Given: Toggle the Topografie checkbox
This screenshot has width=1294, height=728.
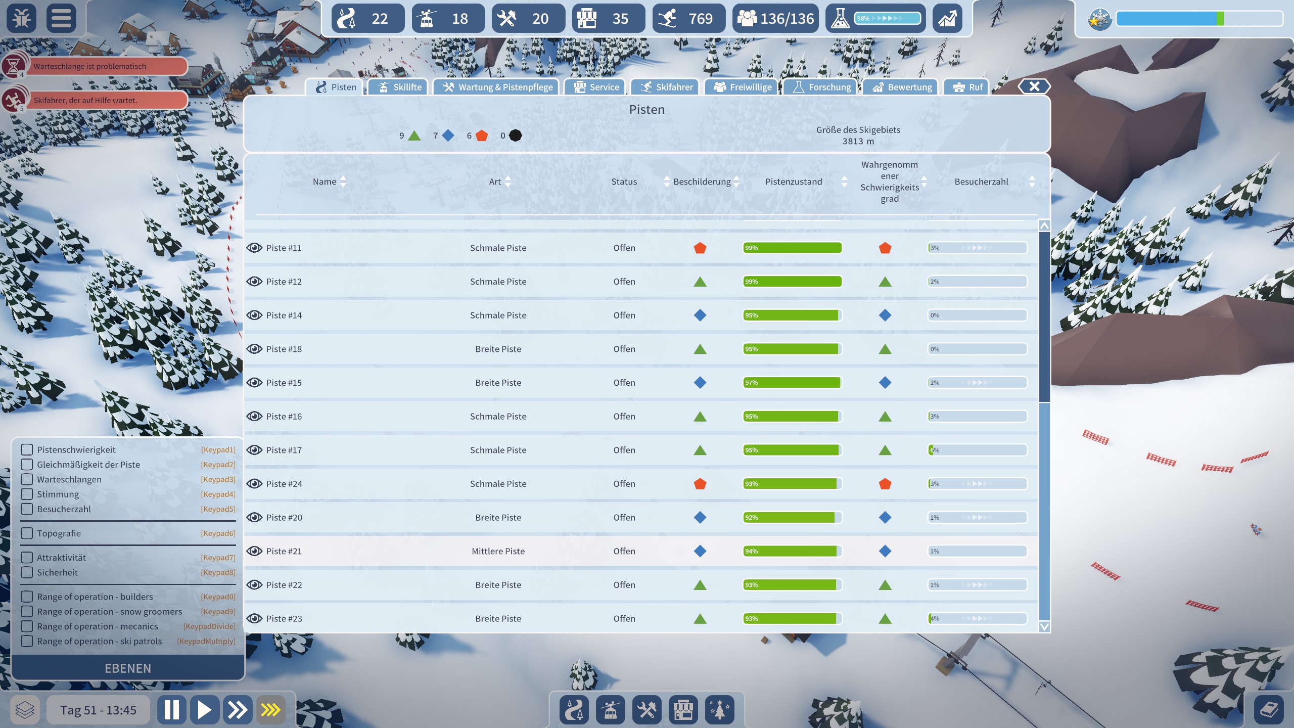Looking at the screenshot, I should pyautogui.click(x=27, y=533).
